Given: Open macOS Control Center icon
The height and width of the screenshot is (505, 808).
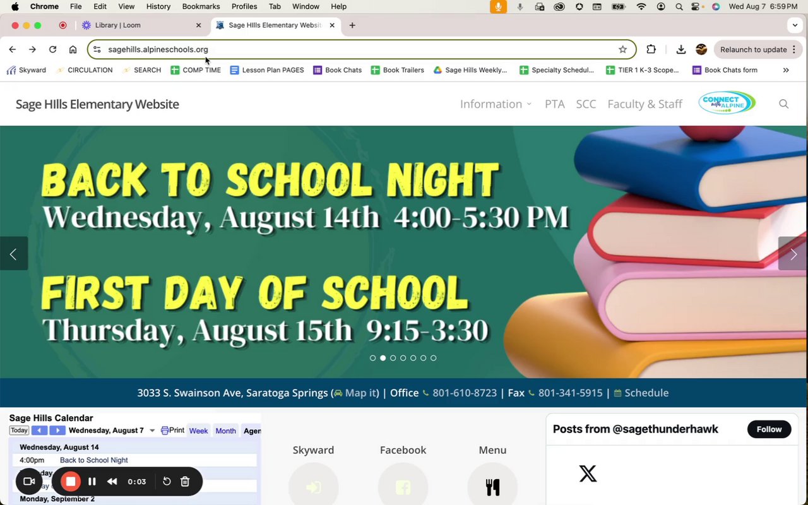Looking at the screenshot, I should 696,6.
